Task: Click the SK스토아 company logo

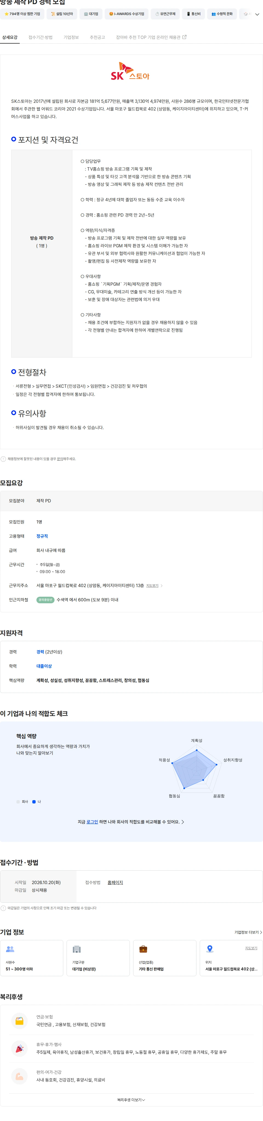Action: pos(130,71)
